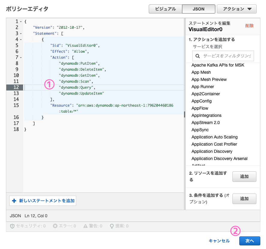The image size is (266, 249).
Task: Choose Application Cost Profiler service
Action: click(x=214, y=144)
